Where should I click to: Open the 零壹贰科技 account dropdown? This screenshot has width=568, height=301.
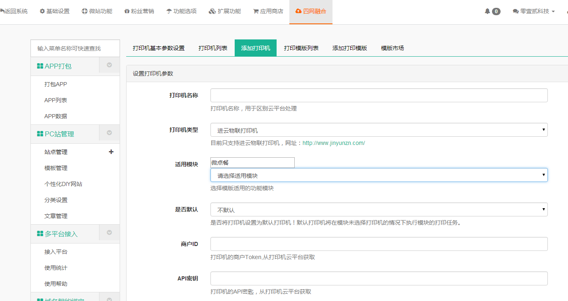[534, 11]
